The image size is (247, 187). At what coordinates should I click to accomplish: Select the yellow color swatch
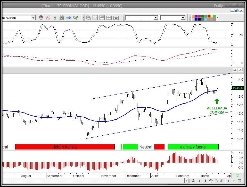tap(212, 16)
